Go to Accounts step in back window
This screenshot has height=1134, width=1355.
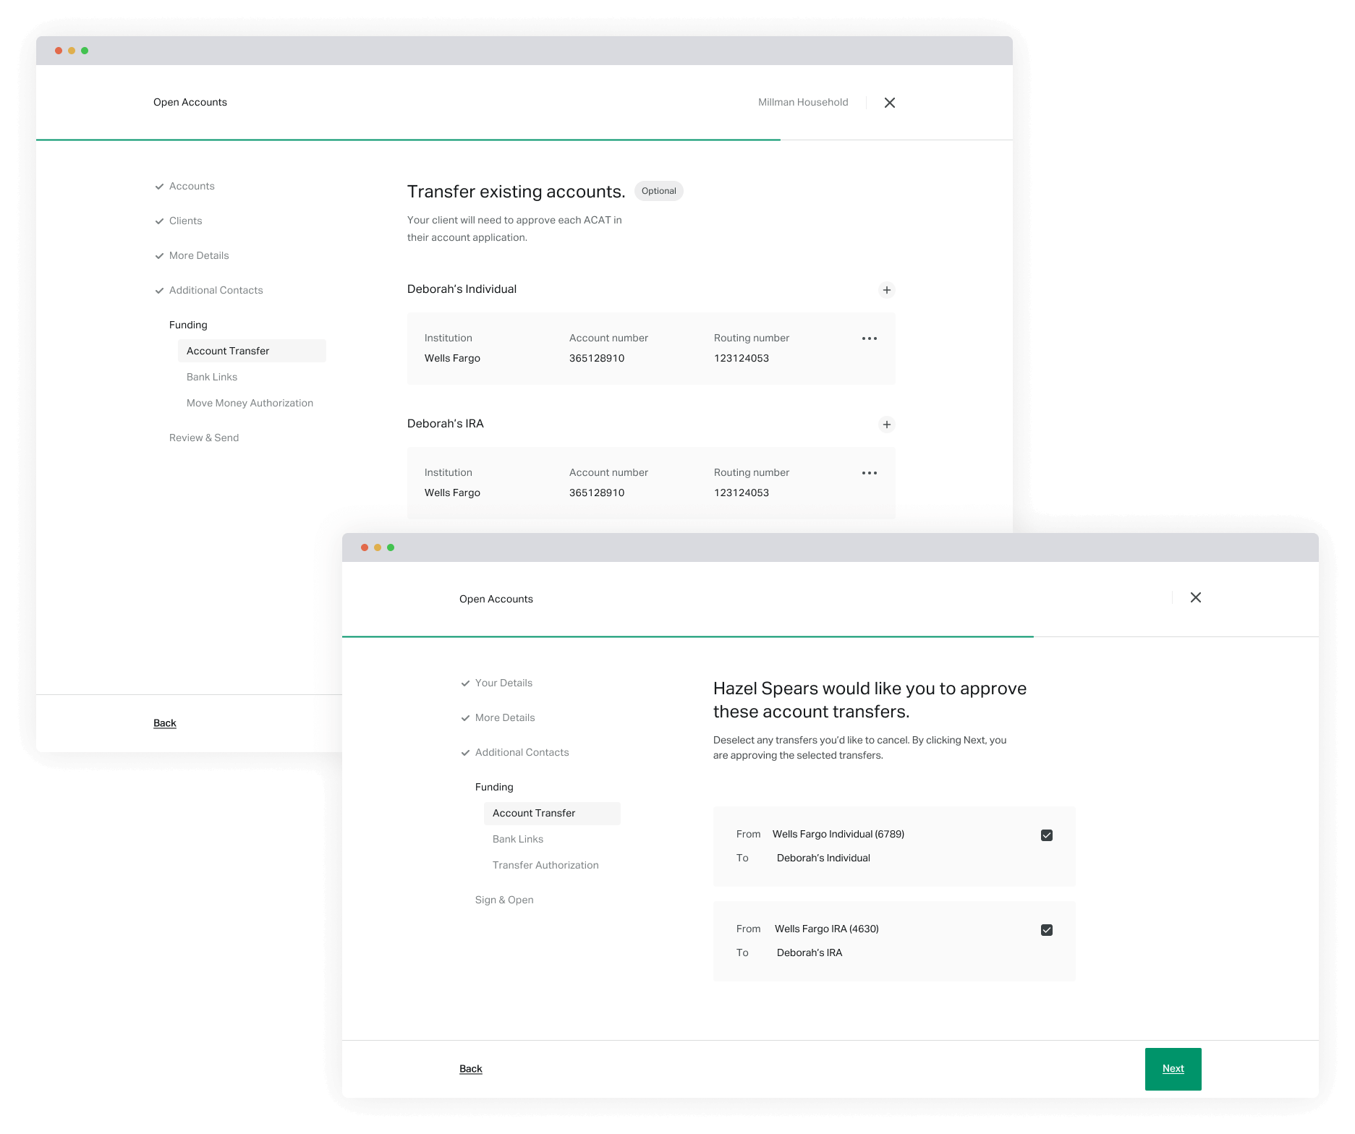(192, 186)
